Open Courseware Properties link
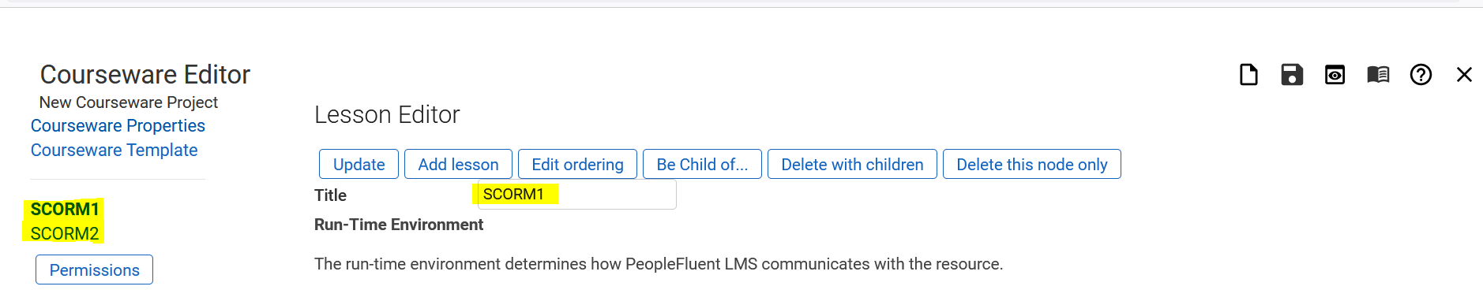1483x290 pixels. click(x=118, y=126)
